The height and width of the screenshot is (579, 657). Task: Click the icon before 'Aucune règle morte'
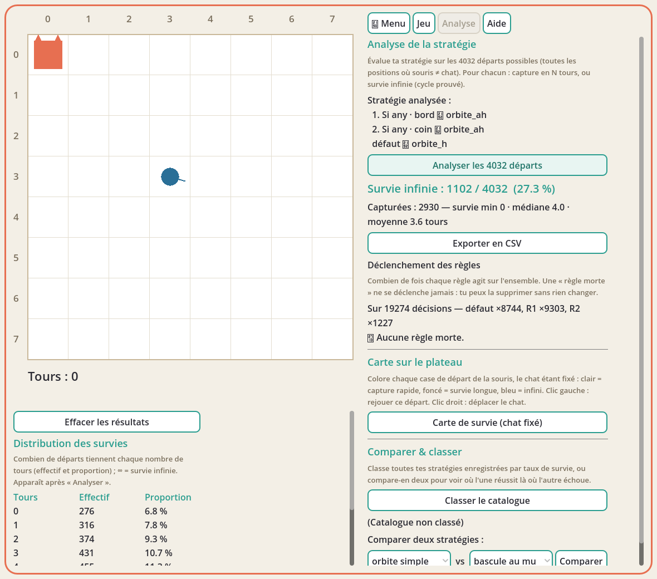click(370, 338)
